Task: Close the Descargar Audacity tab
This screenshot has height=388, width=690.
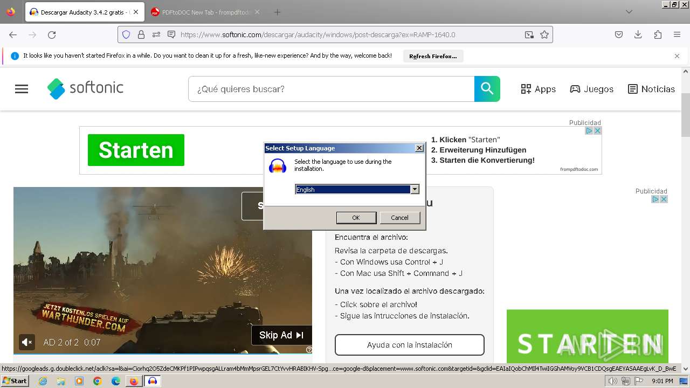Action: [136, 12]
